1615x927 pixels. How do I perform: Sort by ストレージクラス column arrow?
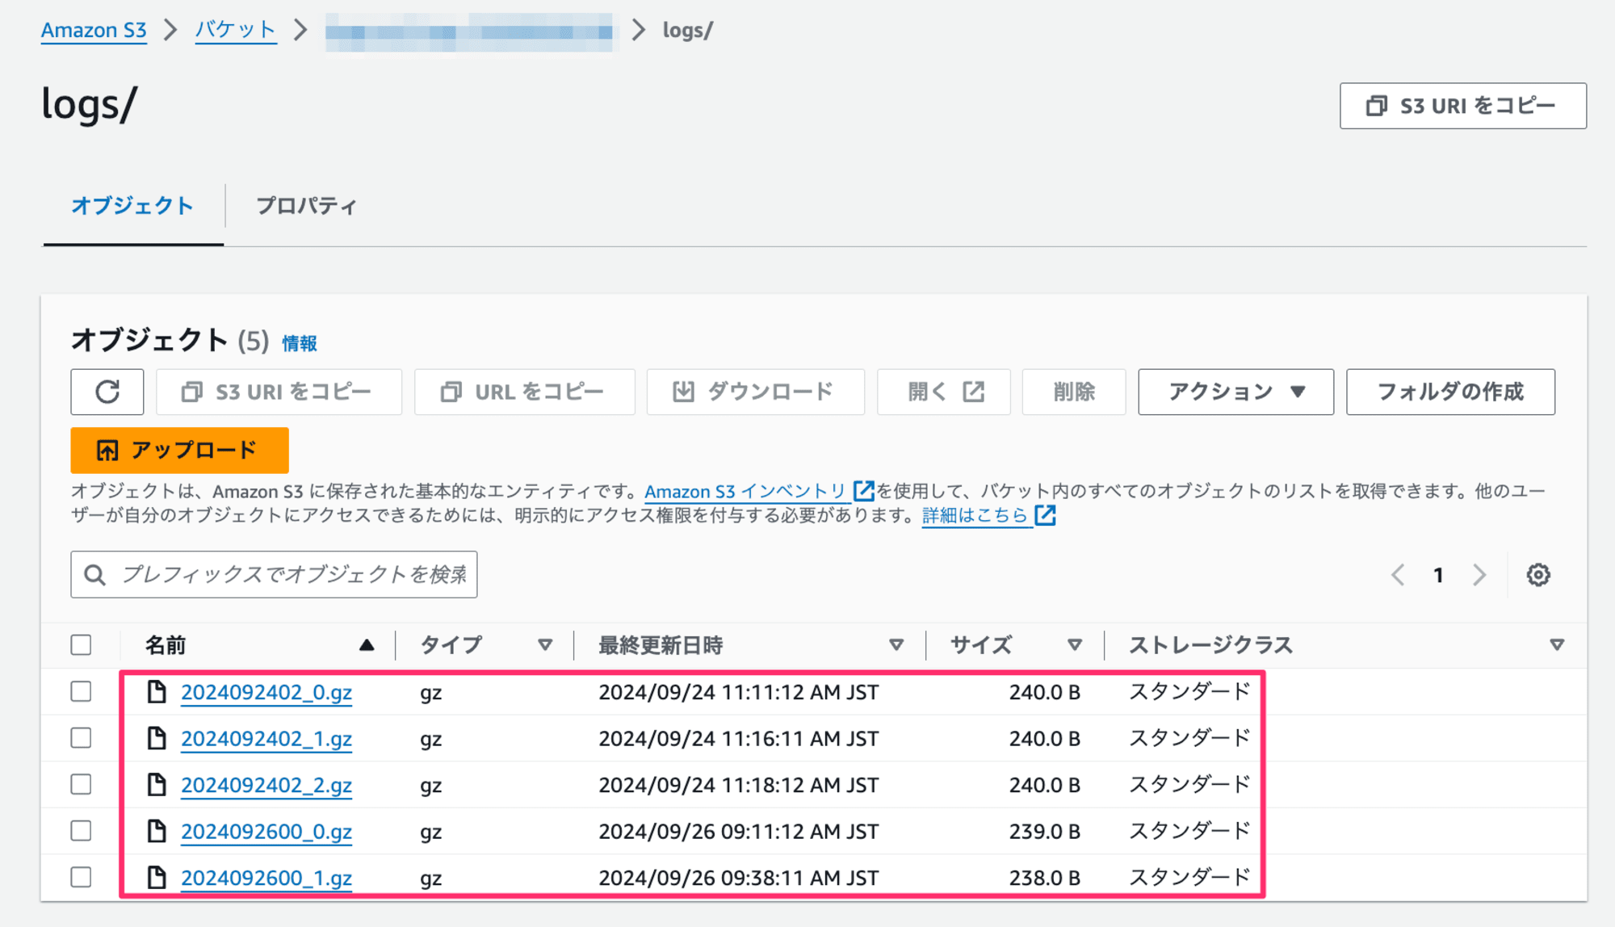[1557, 645]
